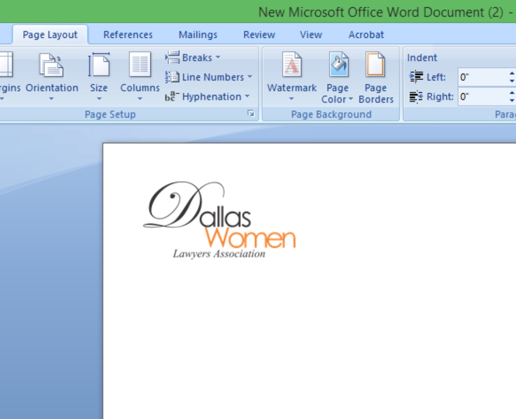Click the Indent heading label

click(422, 58)
